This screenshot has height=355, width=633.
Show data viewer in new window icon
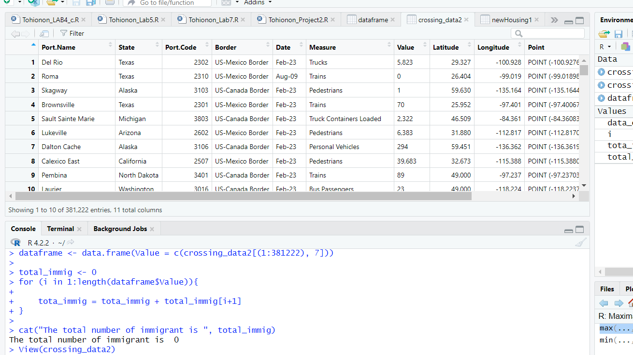tap(44, 33)
